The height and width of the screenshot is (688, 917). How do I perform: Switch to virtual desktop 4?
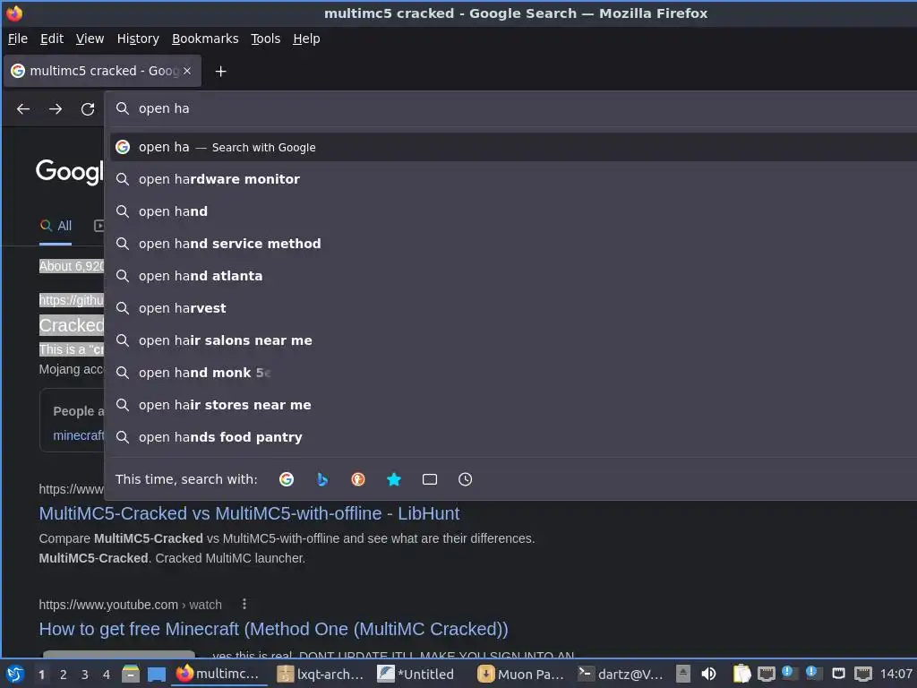[x=107, y=675]
